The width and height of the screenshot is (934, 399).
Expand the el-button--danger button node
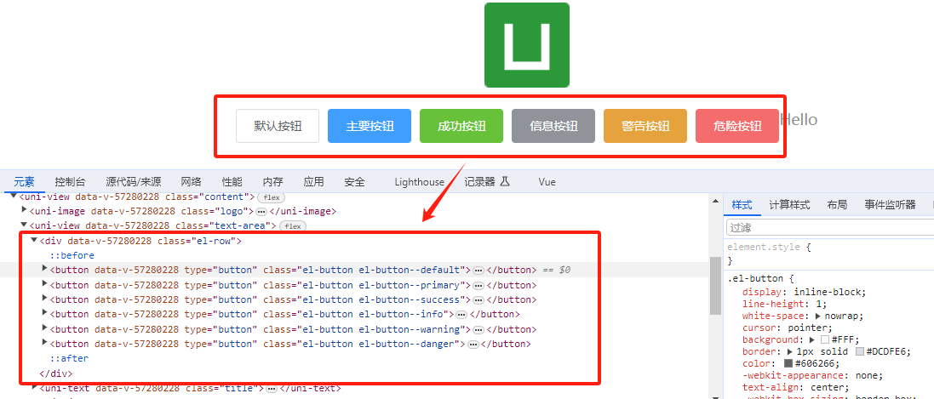point(44,342)
